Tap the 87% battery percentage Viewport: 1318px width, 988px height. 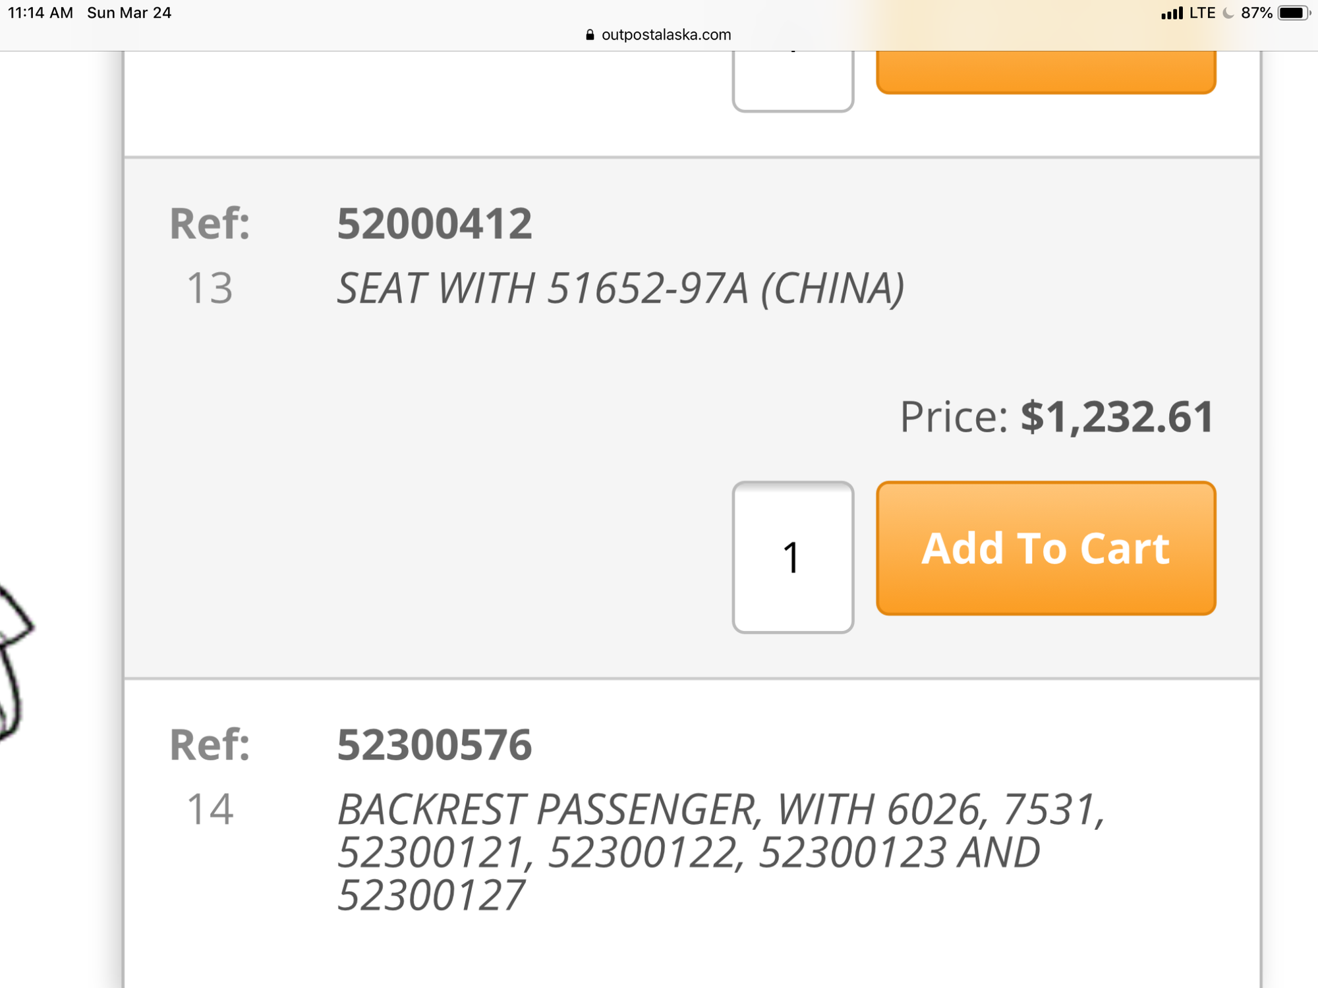click(1256, 13)
